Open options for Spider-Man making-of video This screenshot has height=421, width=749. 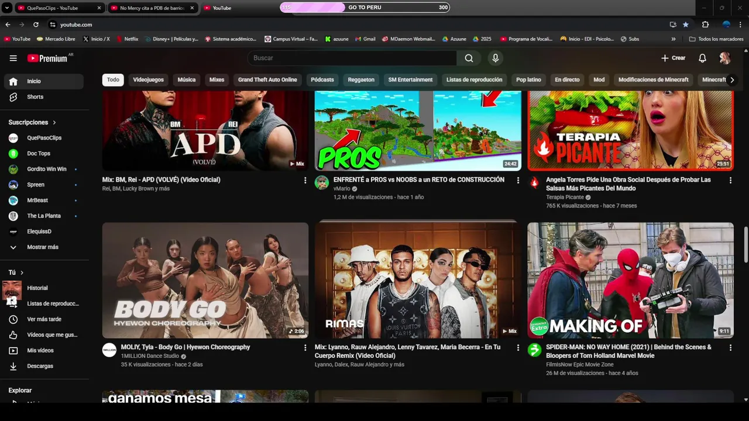[x=730, y=348]
